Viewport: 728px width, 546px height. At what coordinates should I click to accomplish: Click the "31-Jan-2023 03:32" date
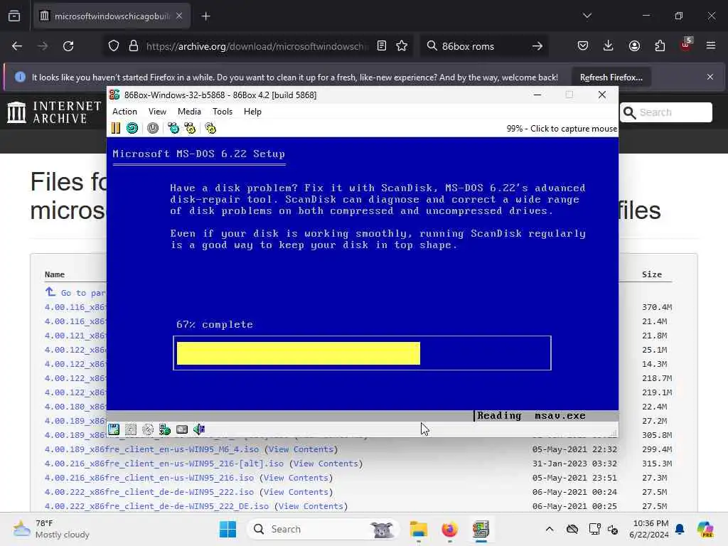pos(574,464)
